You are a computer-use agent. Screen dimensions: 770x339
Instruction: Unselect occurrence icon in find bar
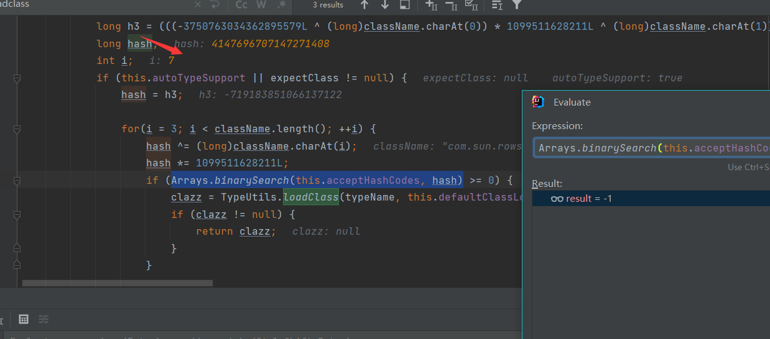(x=452, y=5)
